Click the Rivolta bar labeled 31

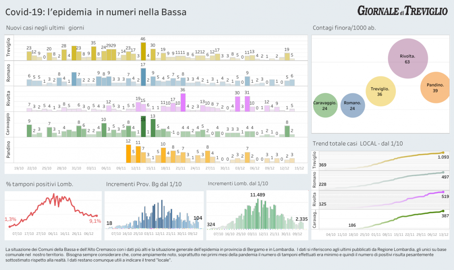[x=247, y=104]
